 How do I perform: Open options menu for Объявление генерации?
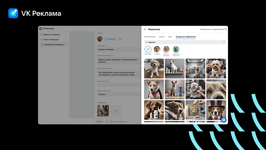pos(66,45)
